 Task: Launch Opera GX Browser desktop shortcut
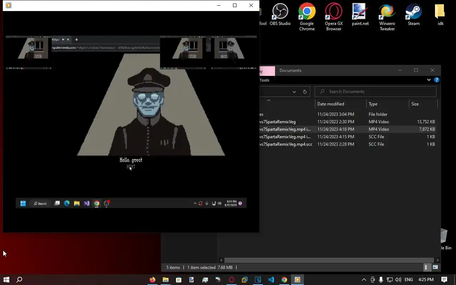point(333,17)
